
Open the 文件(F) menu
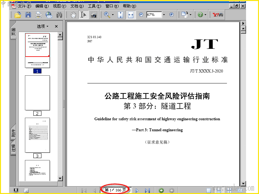click(25, 6)
